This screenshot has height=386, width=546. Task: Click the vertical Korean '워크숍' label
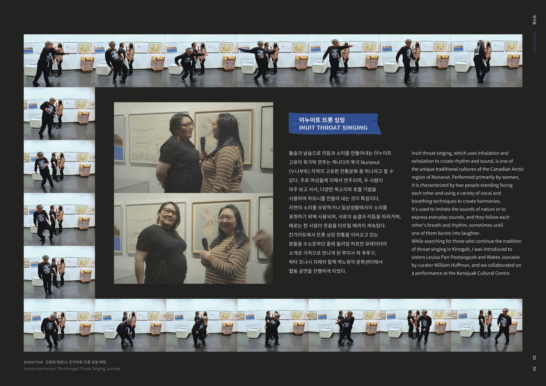click(x=534, y=20)
